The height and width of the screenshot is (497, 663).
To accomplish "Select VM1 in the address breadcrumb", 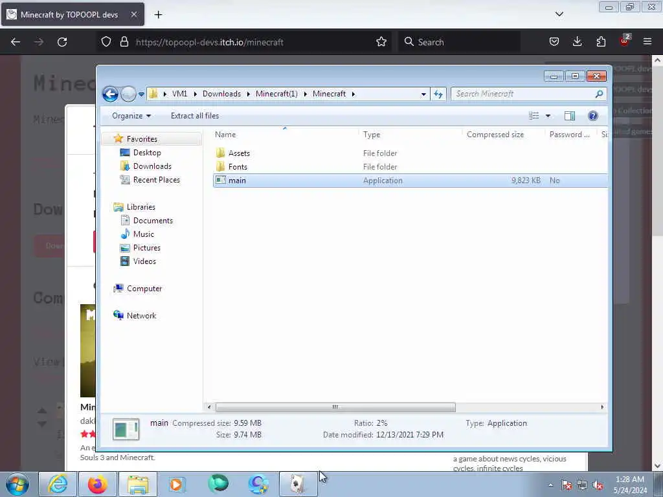I will 179,94.
